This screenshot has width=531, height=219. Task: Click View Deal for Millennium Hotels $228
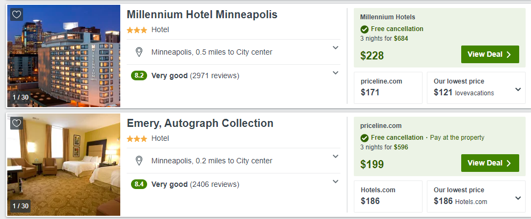[490, 55]
